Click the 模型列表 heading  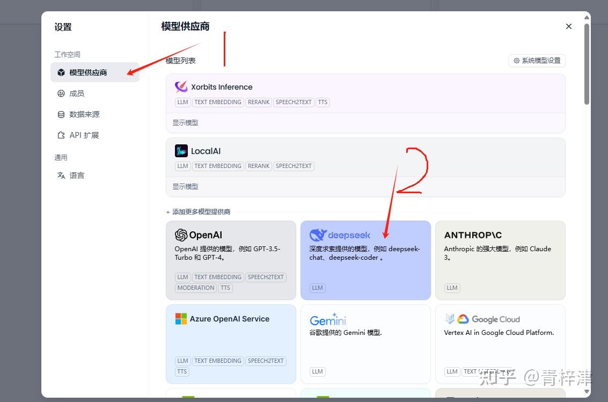pos(181,61)
